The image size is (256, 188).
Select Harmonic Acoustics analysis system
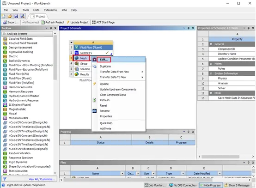pos(20,87)
